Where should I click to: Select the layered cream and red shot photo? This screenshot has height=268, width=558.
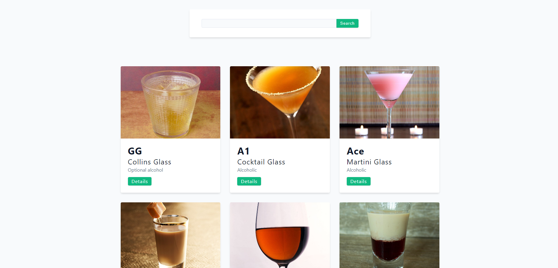tap(389, 235)
